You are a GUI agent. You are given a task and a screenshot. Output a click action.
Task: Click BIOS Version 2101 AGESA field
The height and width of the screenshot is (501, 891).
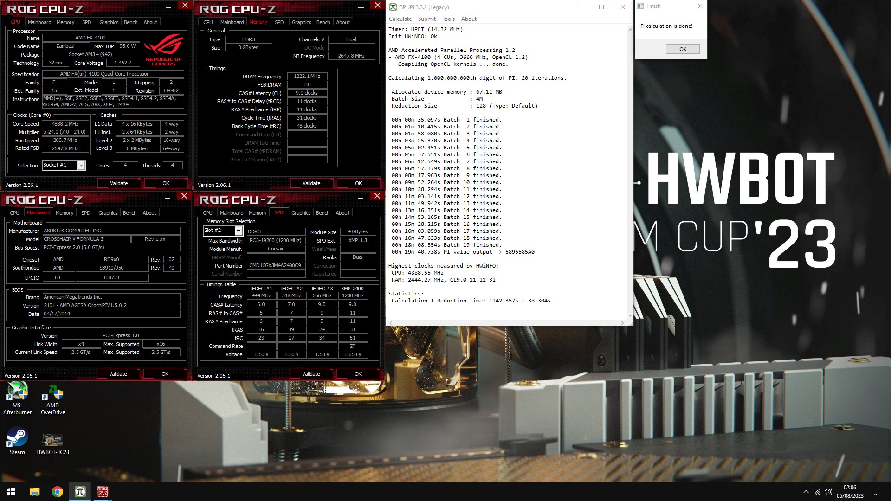(x=111, y=305)
